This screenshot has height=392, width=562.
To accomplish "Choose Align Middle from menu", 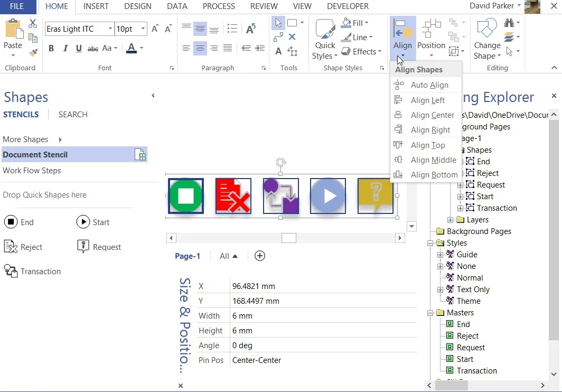I will point(426,160).
